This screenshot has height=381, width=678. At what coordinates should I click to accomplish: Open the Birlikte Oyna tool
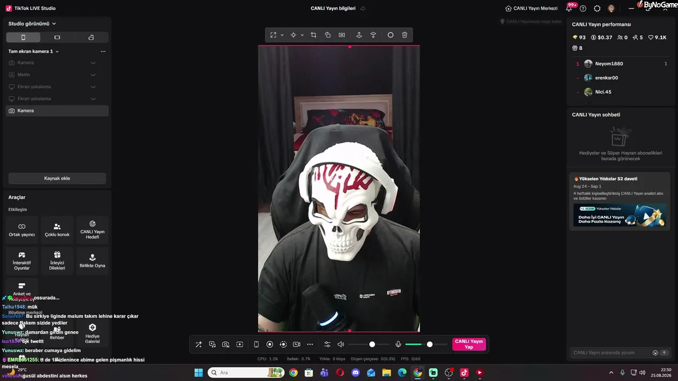pos(92,261)
